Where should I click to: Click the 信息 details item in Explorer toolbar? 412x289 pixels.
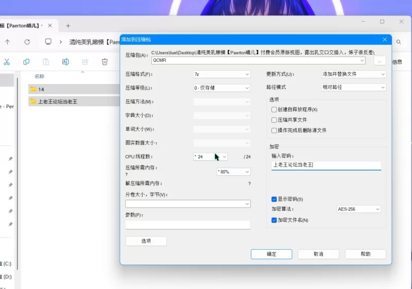[397, 62]
